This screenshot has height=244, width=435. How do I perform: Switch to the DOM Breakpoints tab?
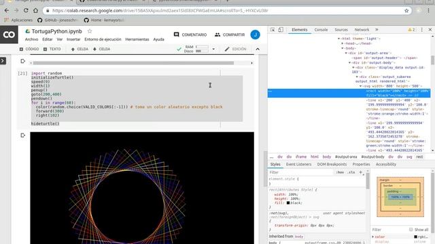tap(332, 164)
